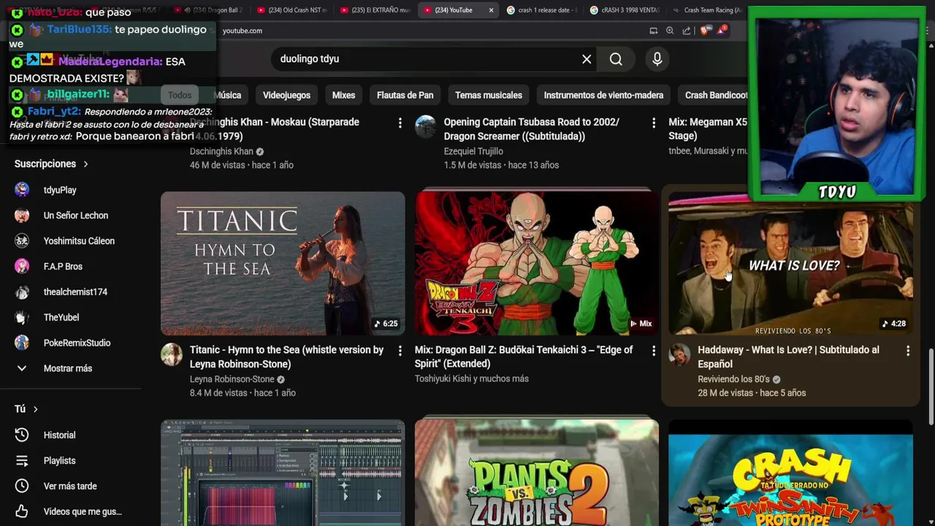Open Ezequiel Trujillo channel avatar
The image size is (935, 526).
[x=426, y=126]
